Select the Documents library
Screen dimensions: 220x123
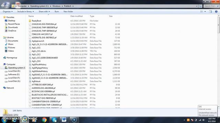click(x=13, y=41)
